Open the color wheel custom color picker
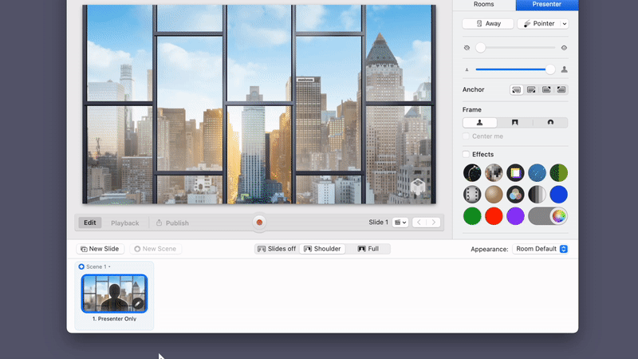638x359 pixels. pyautogui.click(x=559, y=216)
